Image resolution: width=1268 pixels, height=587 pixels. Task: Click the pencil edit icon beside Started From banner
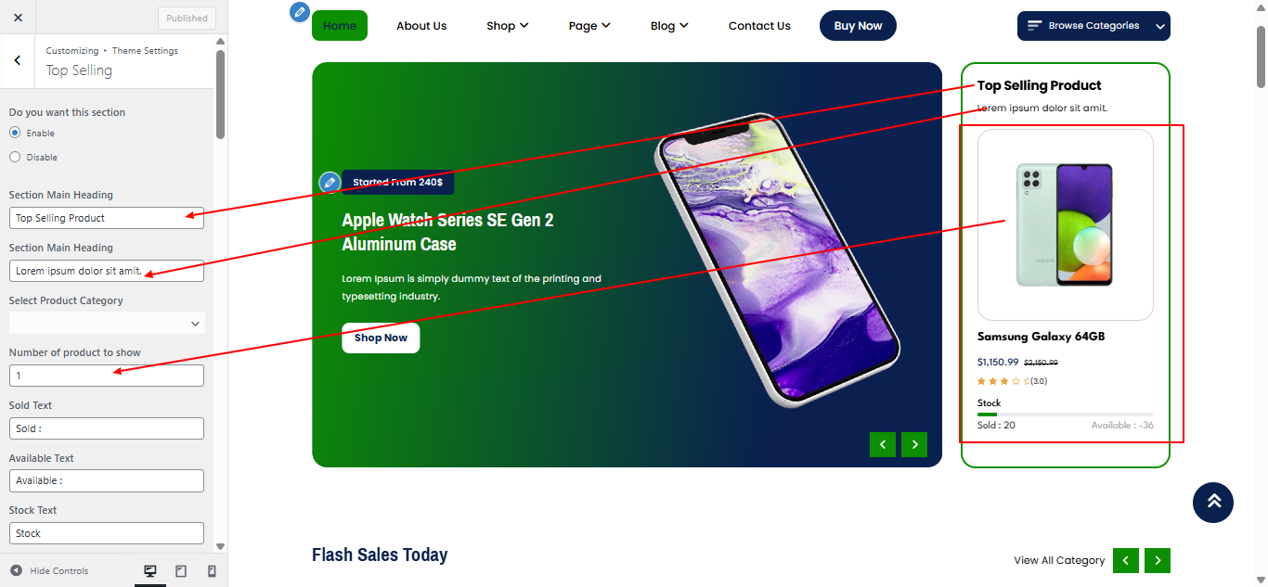(329, 182)
